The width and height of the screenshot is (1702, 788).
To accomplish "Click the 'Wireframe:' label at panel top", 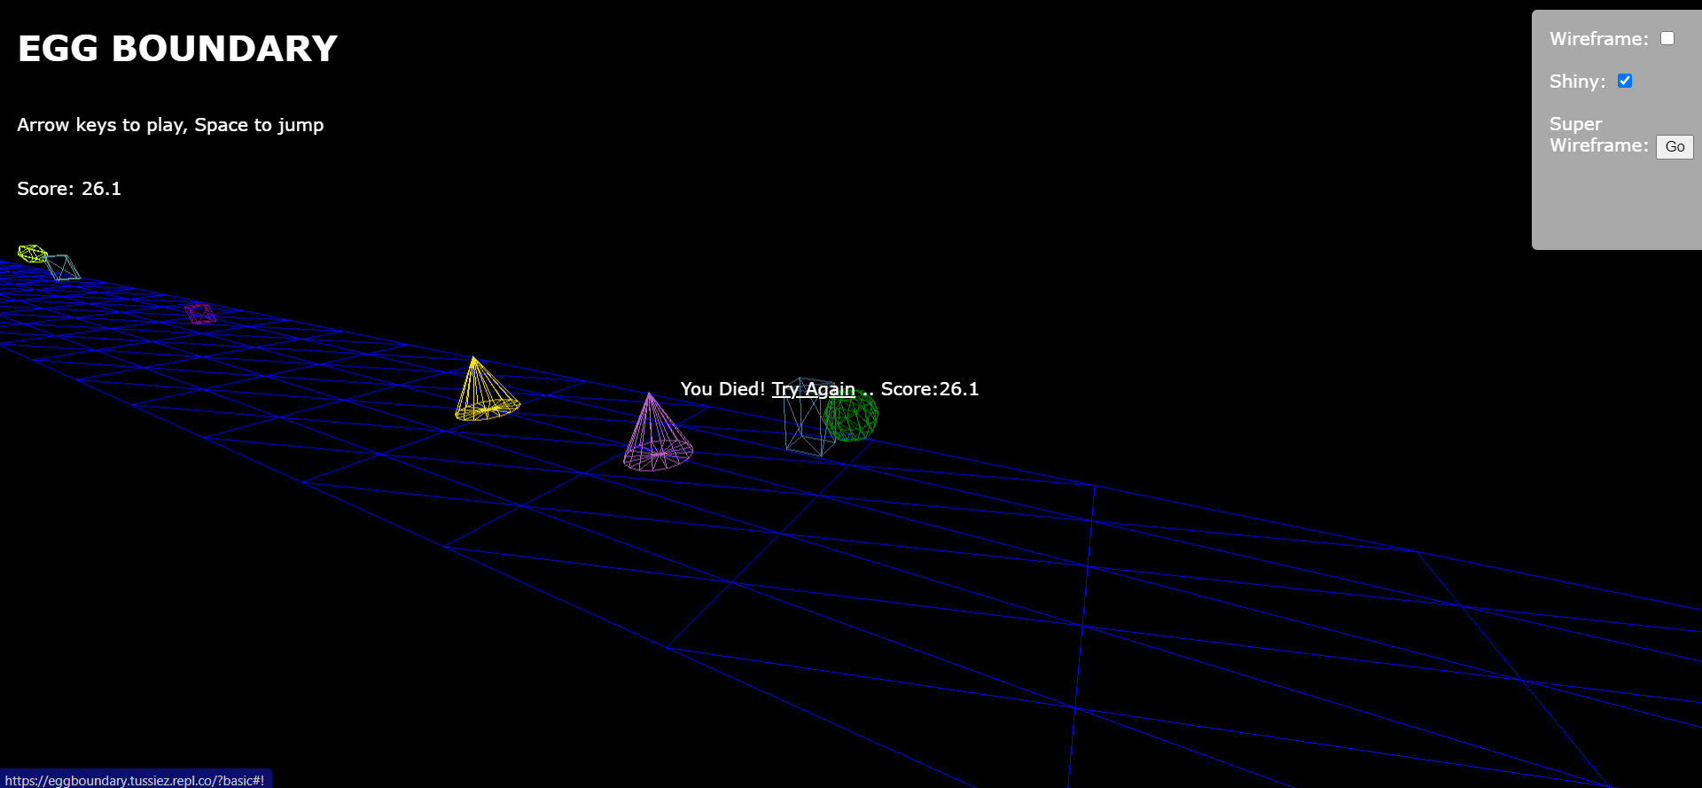I will (x=1598, y=39).
